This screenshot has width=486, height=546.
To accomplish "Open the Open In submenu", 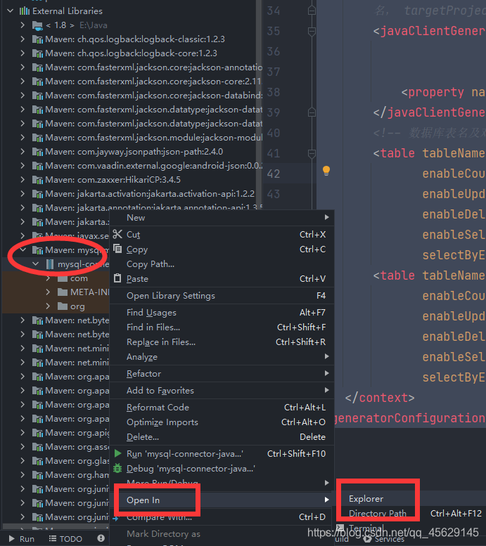I will tap(222, 500).
